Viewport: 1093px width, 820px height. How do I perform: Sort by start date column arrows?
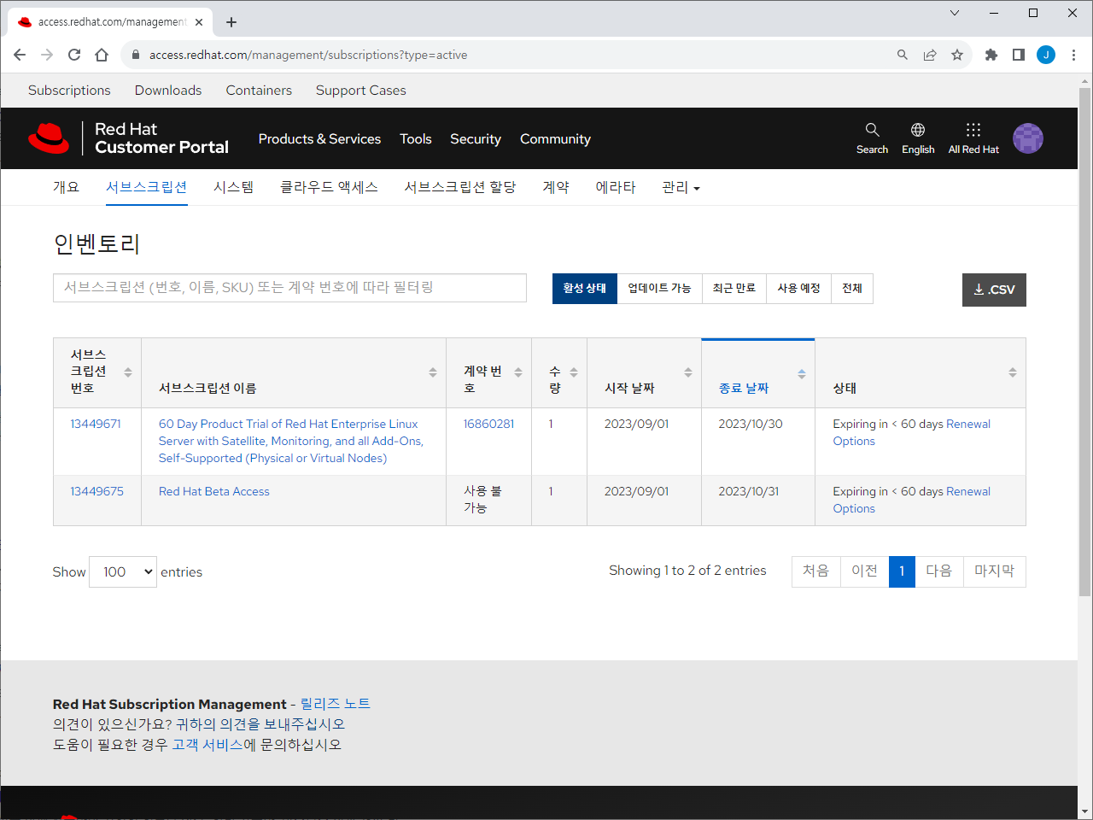[x=688, y=372]
